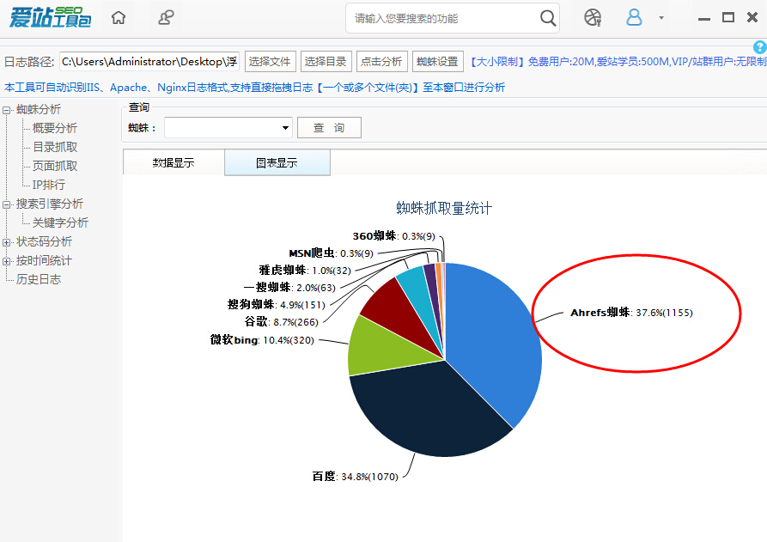Select the 搜索引擎分析 tree label
The height and width of the screenshot is (542, 767).
pos(50,204)
